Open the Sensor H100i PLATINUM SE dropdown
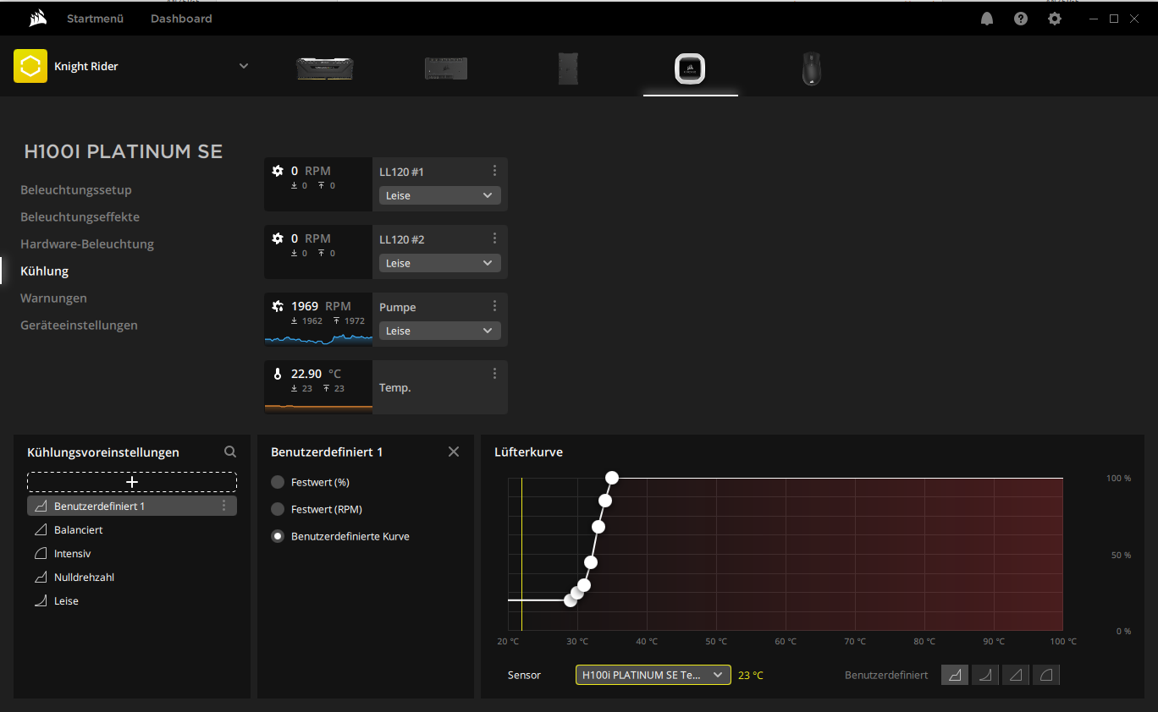Viewport: 1158px width, 712px height. (653, 675)
